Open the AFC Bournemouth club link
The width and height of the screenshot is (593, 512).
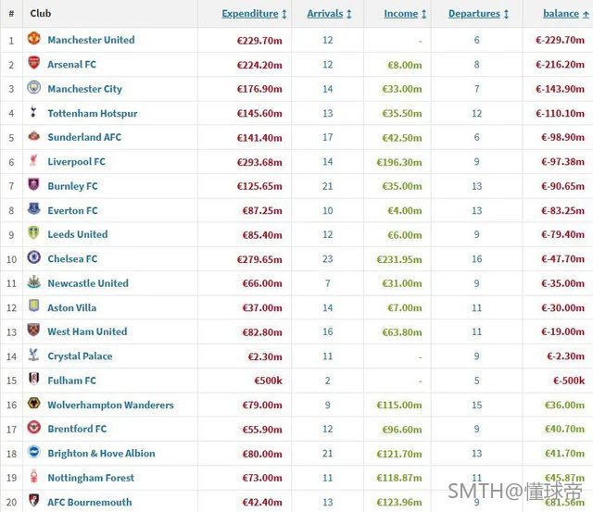[90, 502]
